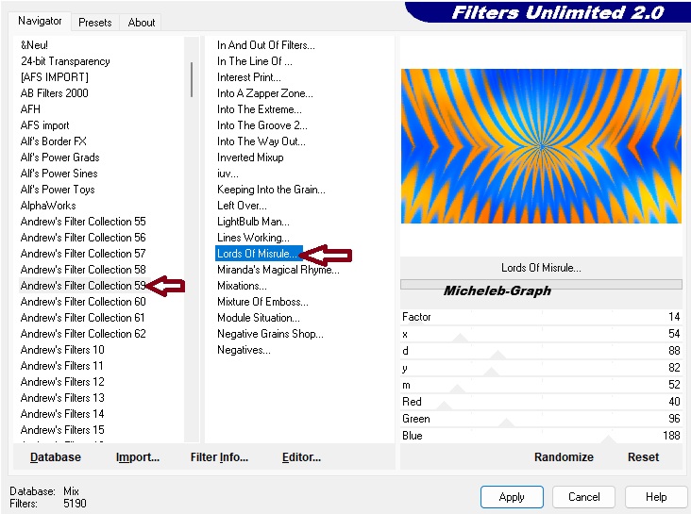Viewport: 691px width, 514px height.
Task: Click the Database button
Action: (55, 457)
